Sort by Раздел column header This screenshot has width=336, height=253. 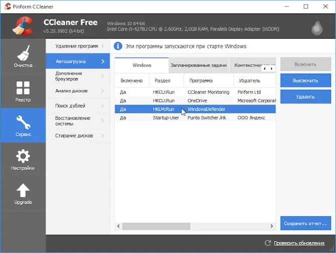(x=166, y=81)
